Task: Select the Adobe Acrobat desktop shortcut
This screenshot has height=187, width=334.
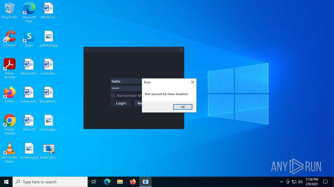Action: point(10,69)
